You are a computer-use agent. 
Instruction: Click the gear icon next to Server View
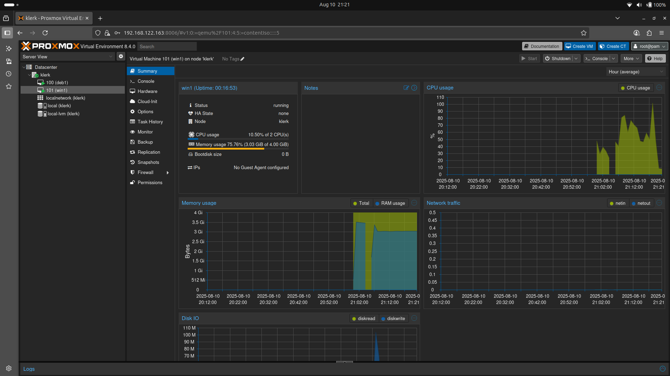121,56
